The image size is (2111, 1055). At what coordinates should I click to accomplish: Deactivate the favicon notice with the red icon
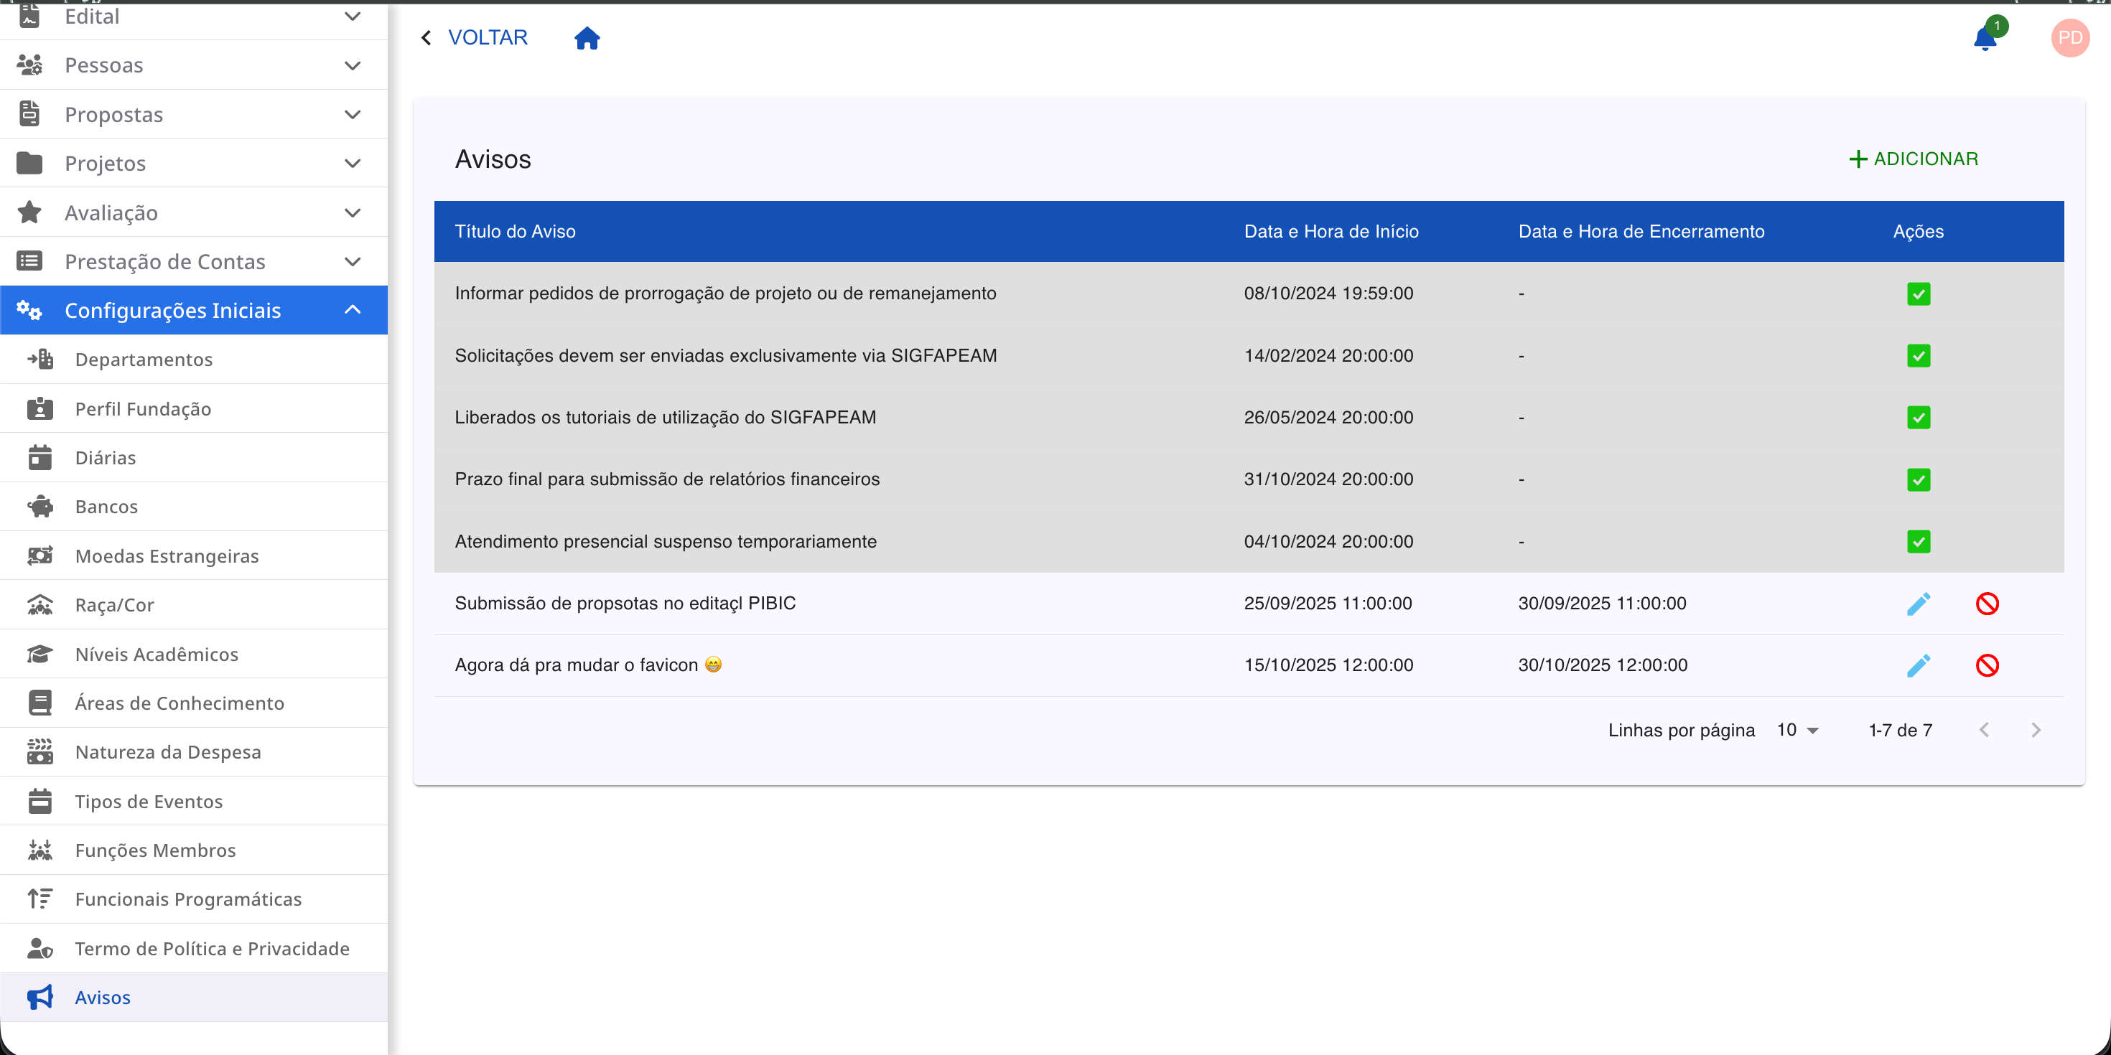(1987, 665)
